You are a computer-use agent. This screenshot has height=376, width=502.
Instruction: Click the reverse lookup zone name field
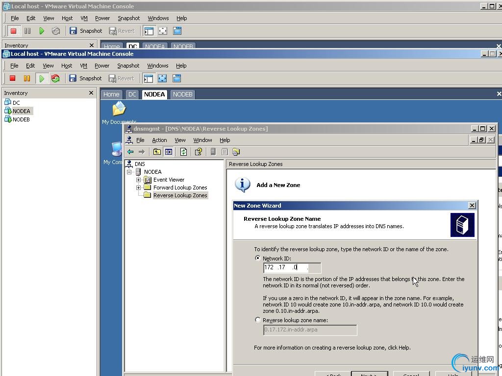pyautogui.click(x=310, y=329)
